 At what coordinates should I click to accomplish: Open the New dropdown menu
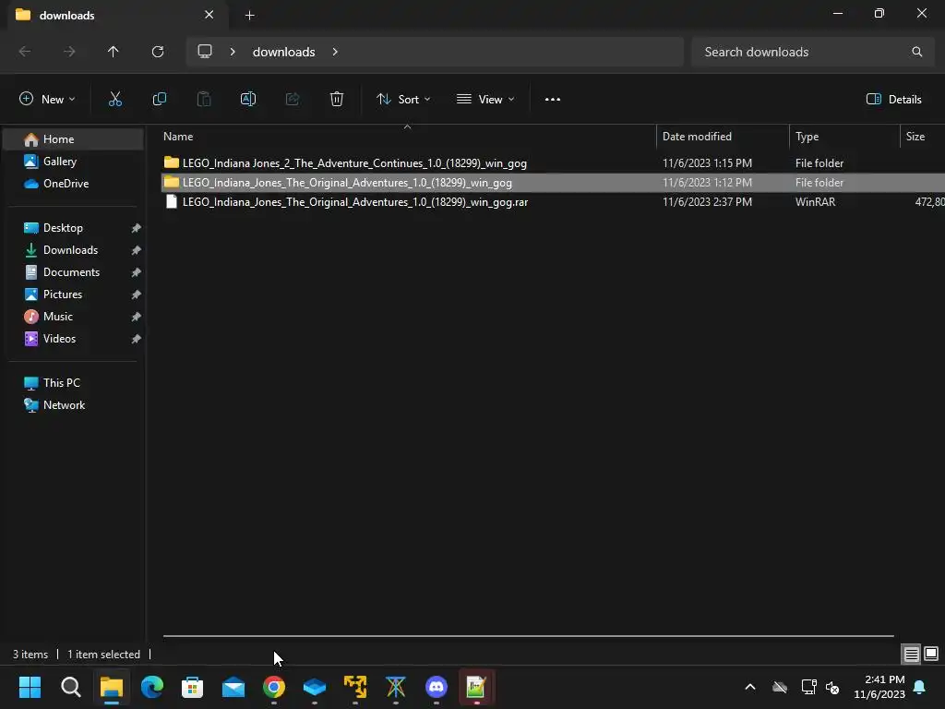(47, 100)
